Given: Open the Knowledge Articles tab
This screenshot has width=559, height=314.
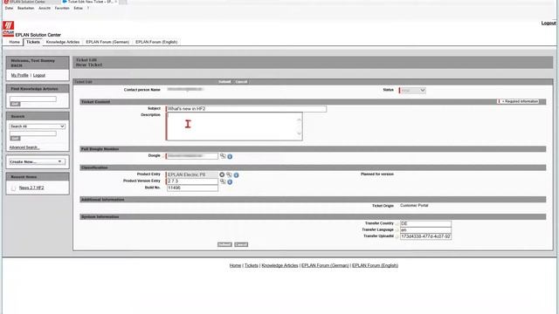Looking at the screenshot, I should click(x=63, y=42).
